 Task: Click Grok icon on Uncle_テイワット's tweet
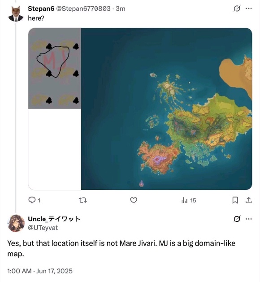pyautogui.click(x=237, y=219)
